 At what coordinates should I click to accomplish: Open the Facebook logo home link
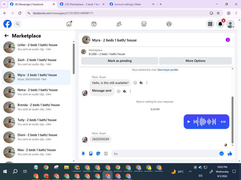point(8,24)
